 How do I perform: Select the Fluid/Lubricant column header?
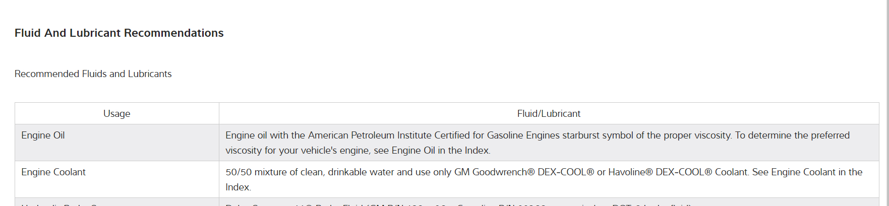549,114
